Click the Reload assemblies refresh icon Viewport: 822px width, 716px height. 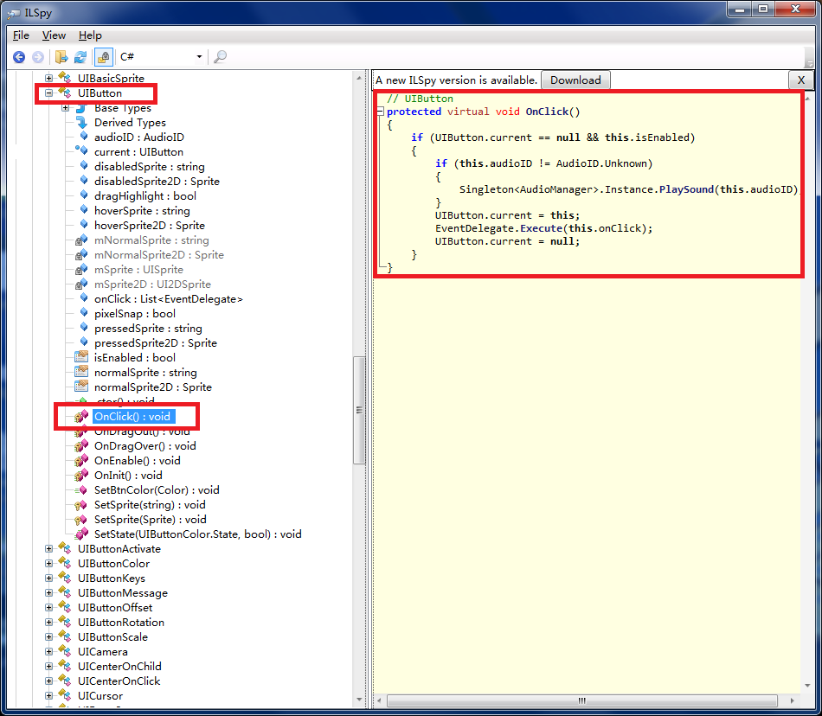(x=80, y=56)
